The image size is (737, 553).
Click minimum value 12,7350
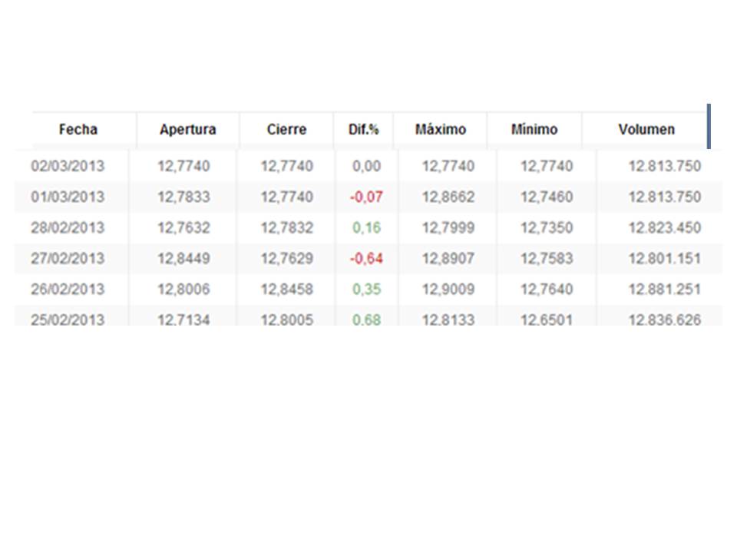click(x=547, y=227)
